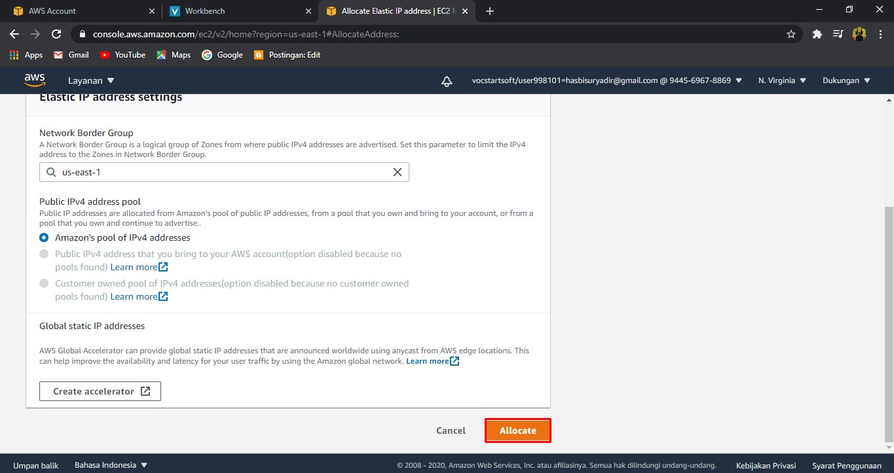
Task: Click the Allocate button
Action: click(x=517, y=430)
